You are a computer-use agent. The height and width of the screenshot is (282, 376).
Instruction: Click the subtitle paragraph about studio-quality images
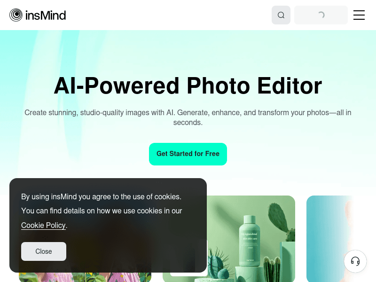tap(188, 117)
